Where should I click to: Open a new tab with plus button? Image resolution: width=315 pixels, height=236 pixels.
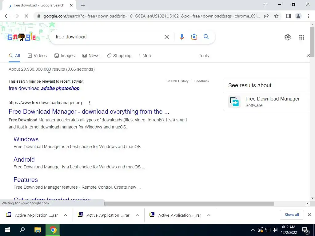[x=83, y=5]
